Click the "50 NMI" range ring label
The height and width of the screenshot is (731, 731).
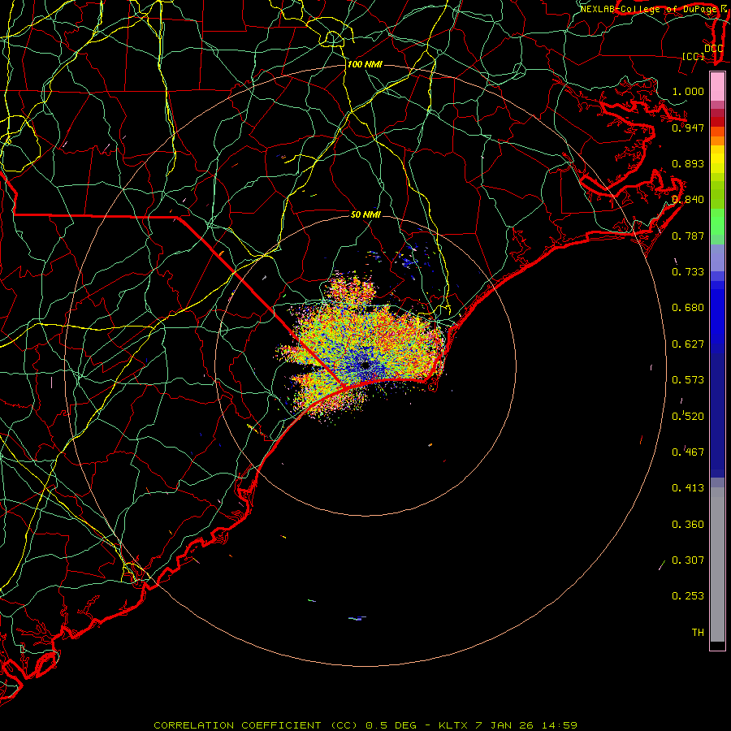coord(365,214)
